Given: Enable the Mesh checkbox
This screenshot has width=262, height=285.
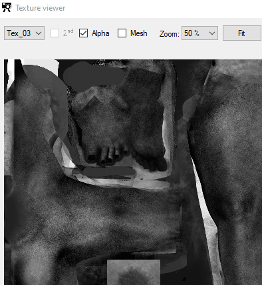Looking at the screenshot, I should pyautogui.click(x=122, y=33).
